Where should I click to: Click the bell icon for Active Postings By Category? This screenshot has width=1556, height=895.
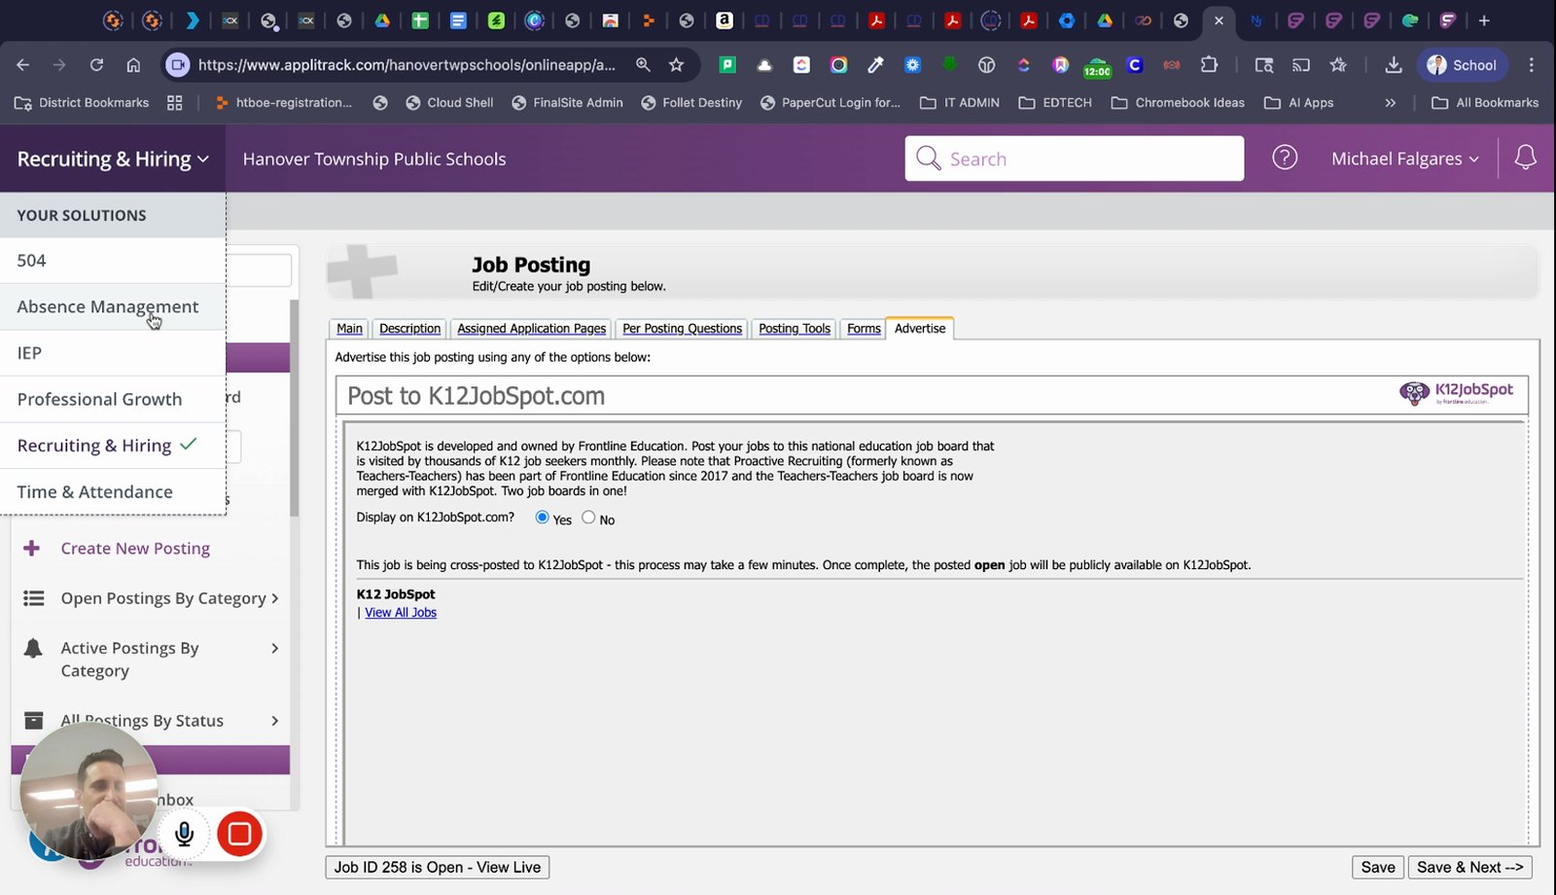click(34, 648)
